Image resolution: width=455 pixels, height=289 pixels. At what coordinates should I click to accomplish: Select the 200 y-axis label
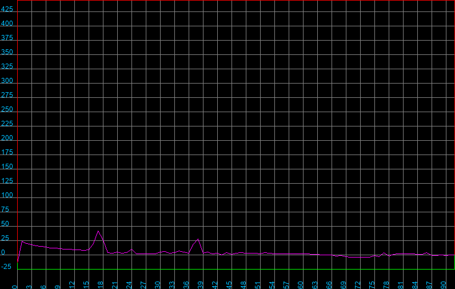[7, 138]
